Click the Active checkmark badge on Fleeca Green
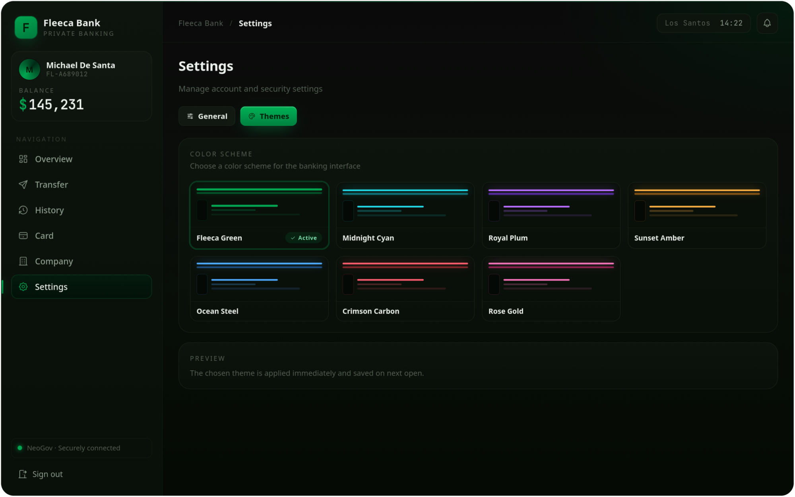Image resolution: width=795 pixels, height=497 pixels. click(304, 238)
